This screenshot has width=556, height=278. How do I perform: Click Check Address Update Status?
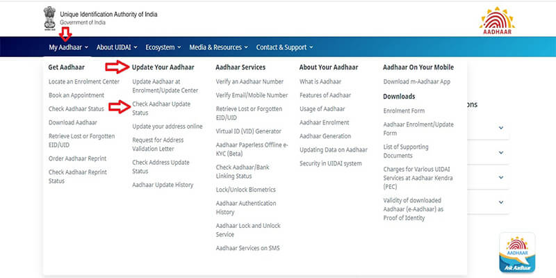[x=161, y=167]
